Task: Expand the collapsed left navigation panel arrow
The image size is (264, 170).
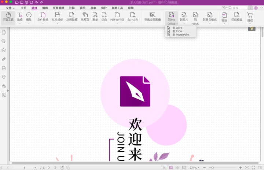Action: pyautogui.click(x=8, y=90)
